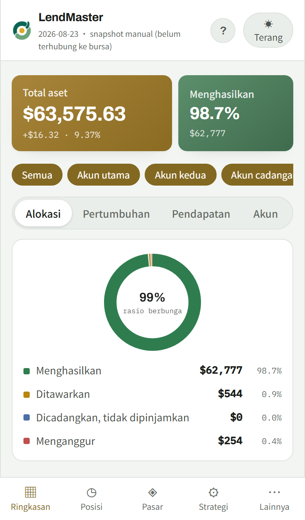
Task: Click the Menganggur legend label
Action: [x=66, y=441]
